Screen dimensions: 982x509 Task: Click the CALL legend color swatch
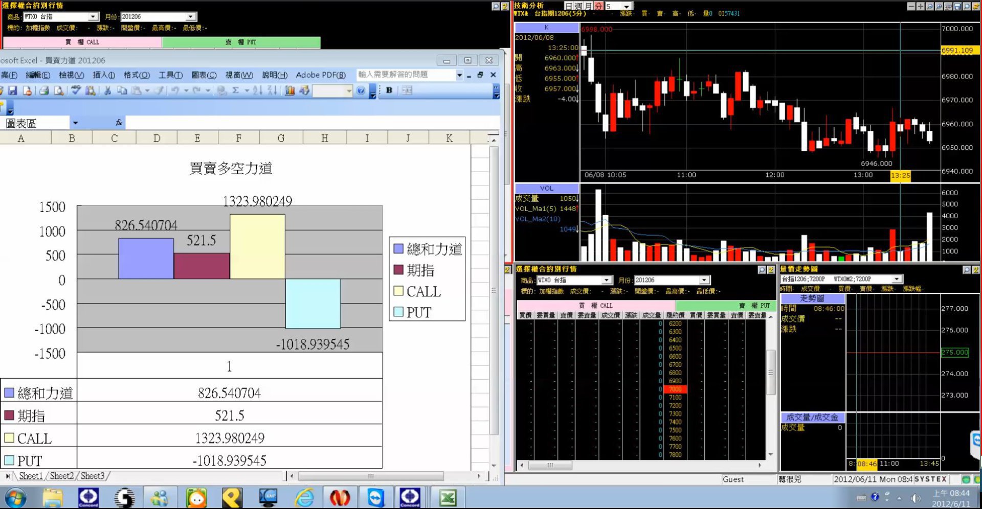pyautogui.click(x=398, y=291)
